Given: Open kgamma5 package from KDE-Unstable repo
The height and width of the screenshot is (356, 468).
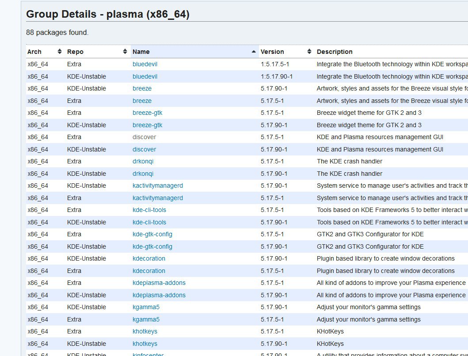Looking at the screenshot, I should 146,307.
